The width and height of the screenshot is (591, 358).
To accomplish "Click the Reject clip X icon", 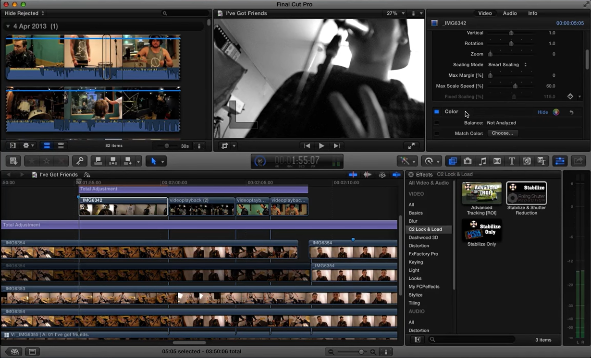I will pyautogui.click(x=61, y=161).
